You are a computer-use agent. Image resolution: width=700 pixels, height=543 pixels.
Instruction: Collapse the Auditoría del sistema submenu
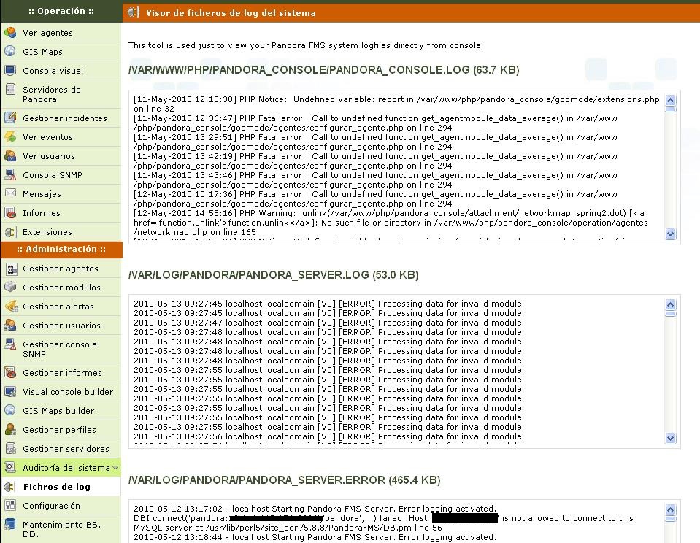(x=116, y=468)
